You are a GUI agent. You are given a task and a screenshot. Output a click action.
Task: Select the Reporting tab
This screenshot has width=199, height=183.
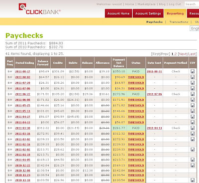point(175,13)
